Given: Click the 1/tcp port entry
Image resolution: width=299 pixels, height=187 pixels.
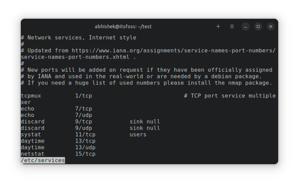Looking at the screenshot, I should click(x=83, y=96).
